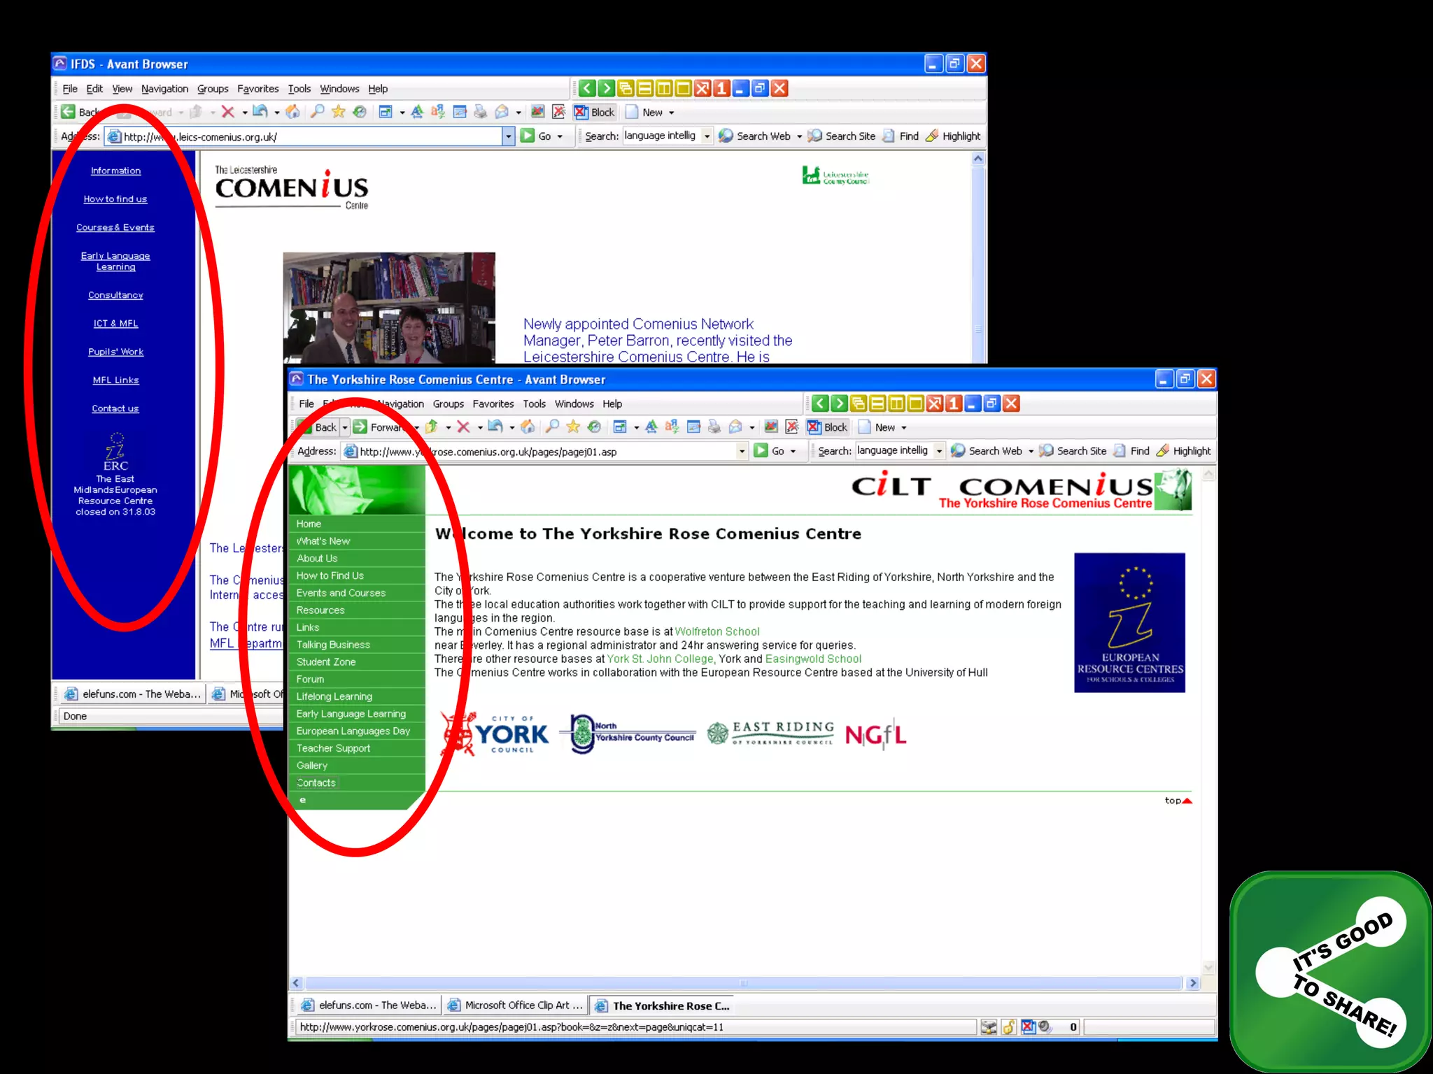Viewport: 1433px width, 1074px height.
Task: Click the red X Stop icon in IFDS window toolbar
Action: click(227, 112)
